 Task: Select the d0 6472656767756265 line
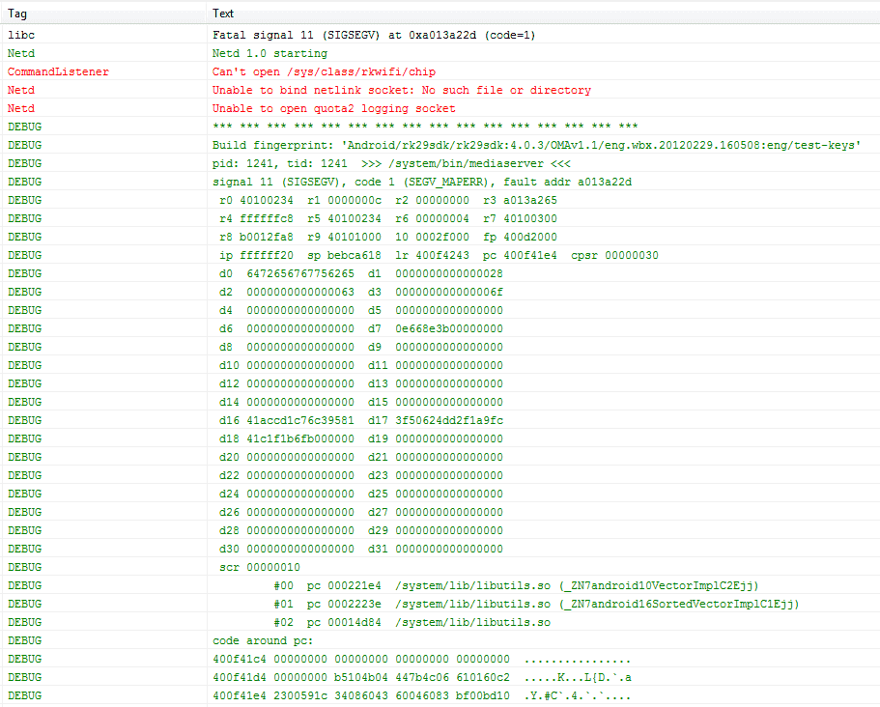[440, 274]
